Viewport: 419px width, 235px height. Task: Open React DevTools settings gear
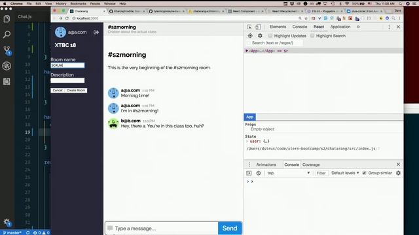tap(260, 36)
